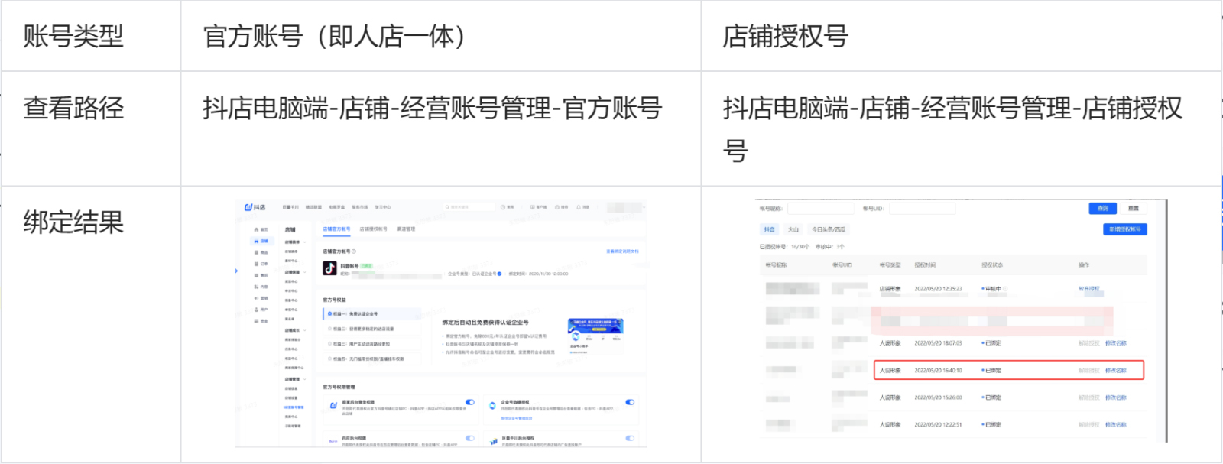Click into the 帐号UID input field
Screen dimensions: 1223x464
(x=923, y=208)
